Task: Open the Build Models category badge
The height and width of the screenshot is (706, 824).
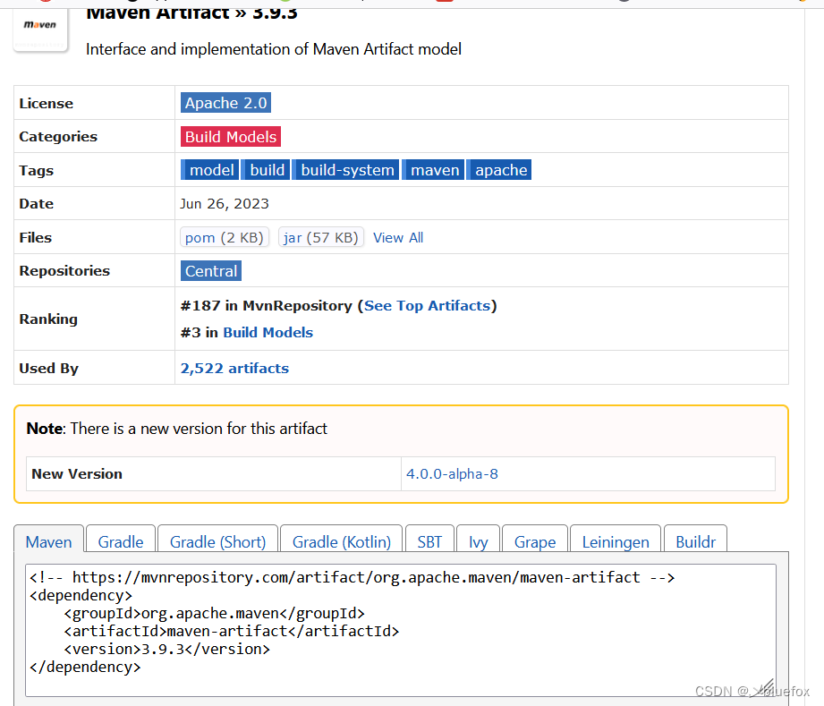Action: coord(231,137)
